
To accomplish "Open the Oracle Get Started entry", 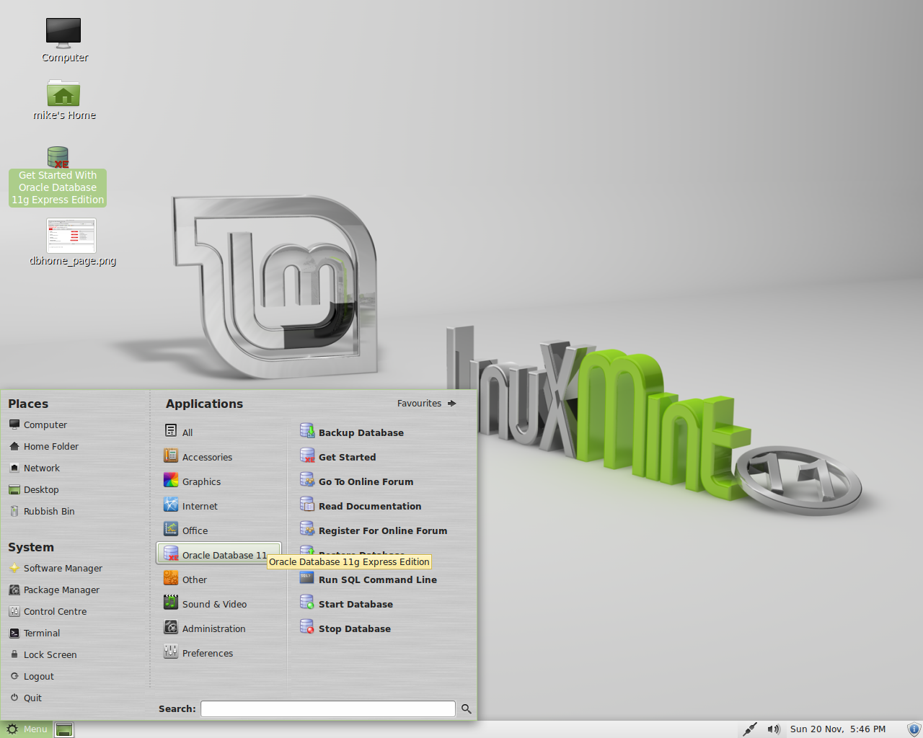I will (338, 457).
